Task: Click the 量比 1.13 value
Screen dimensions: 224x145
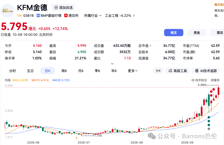Action: point(127,58)
